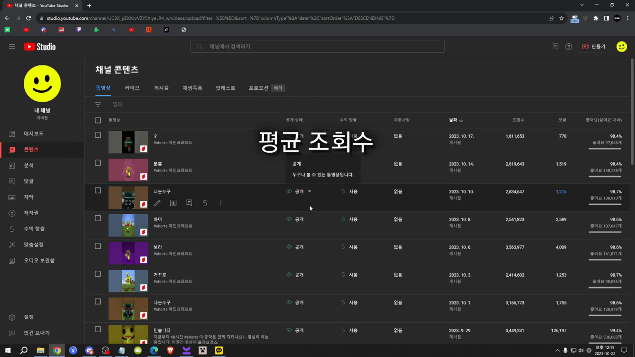Open monetization 사용 setting for 보라

tap(349, 247)
